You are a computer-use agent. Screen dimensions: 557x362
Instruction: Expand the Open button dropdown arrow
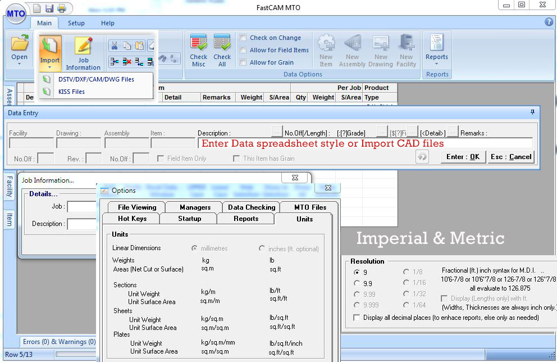19,64
